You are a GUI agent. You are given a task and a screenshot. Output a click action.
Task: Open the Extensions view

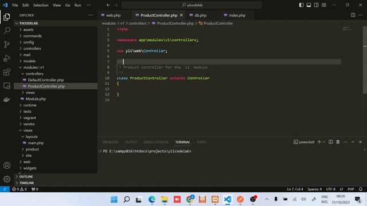(7, 72)
